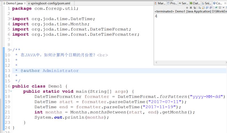This screenshot has height=133, width=227.
Task: Open the springboot-config/pom.xml editor tab
Action: click(x=51, y=3)
